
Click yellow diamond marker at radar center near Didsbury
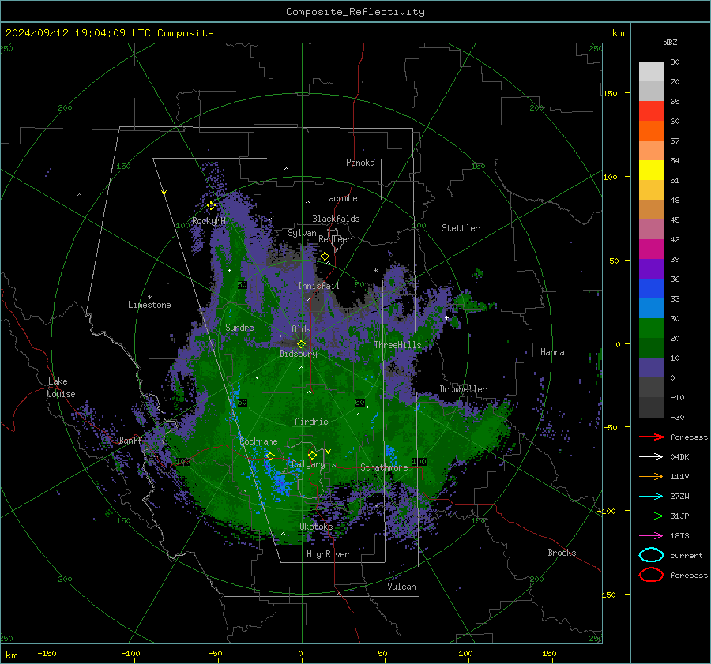302,344
